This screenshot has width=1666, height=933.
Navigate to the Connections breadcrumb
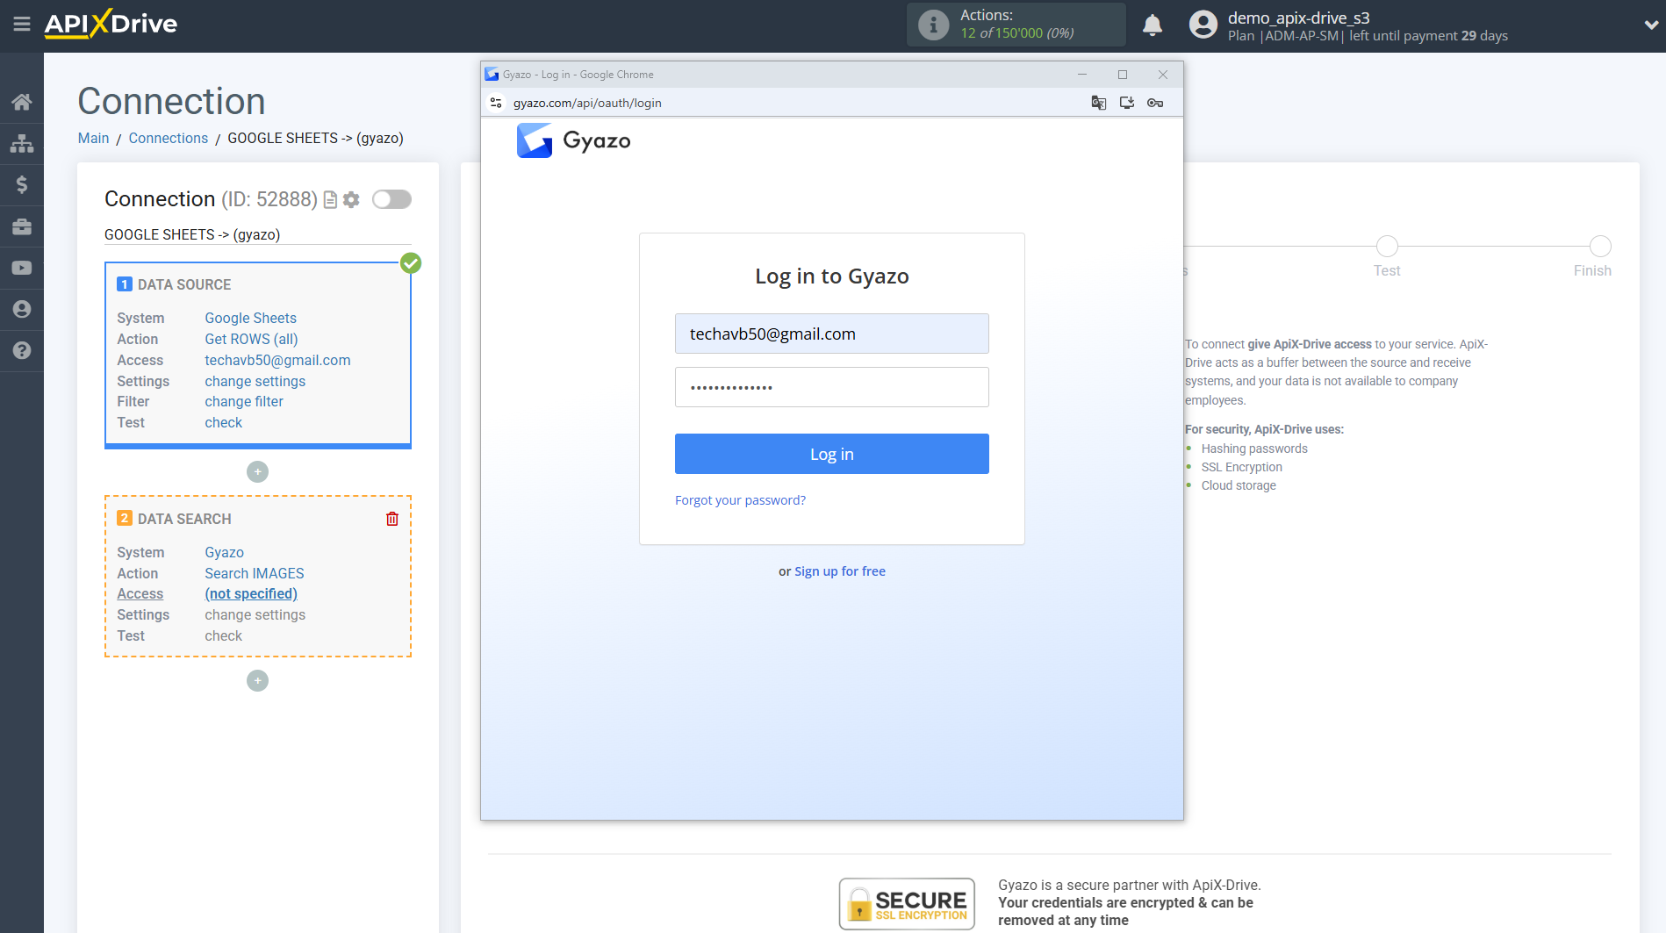point(168,138)
